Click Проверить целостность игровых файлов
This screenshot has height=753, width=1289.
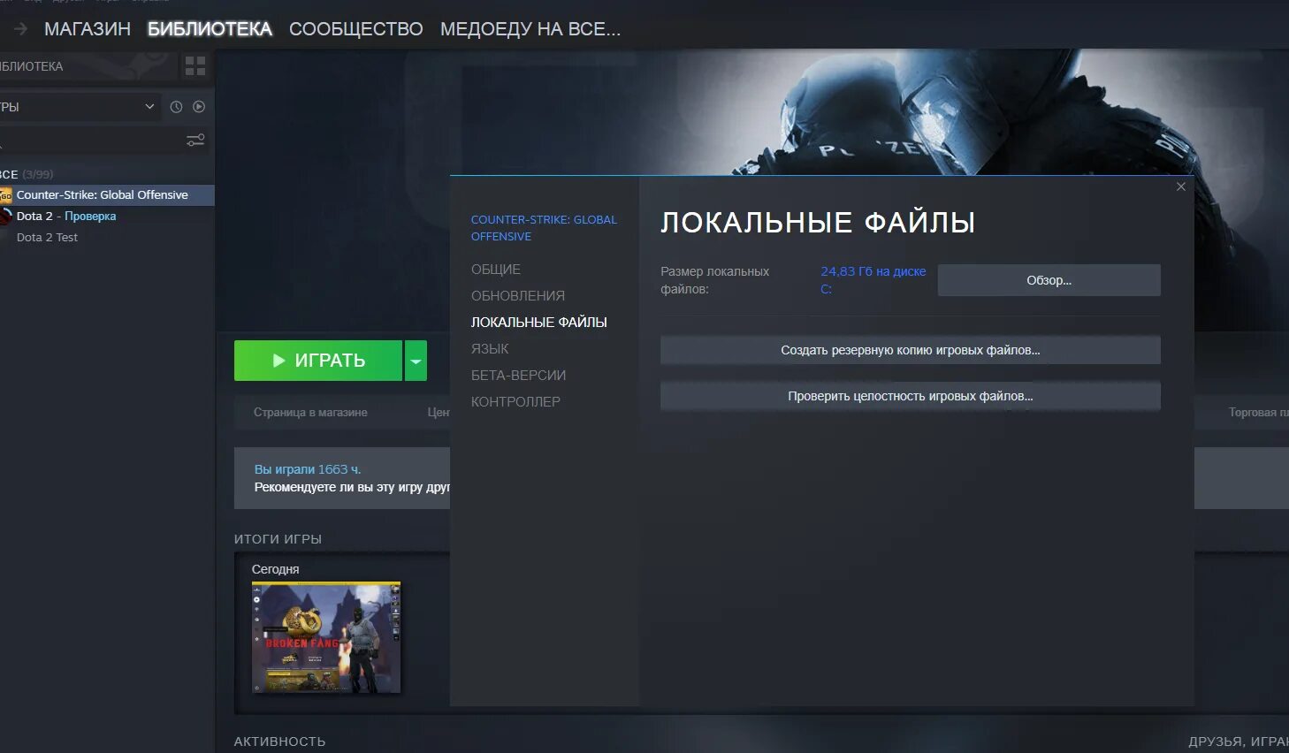tap(911, 396)
